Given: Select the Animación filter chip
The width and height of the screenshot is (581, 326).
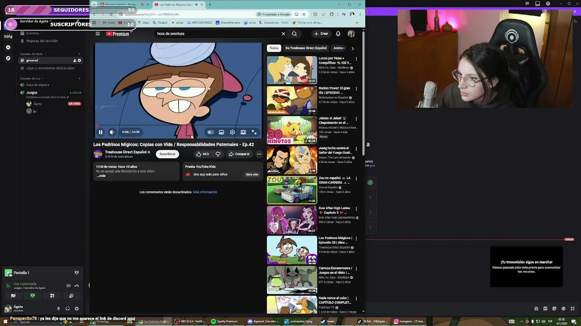Looking at the screenshot, I should pos(340,48).
